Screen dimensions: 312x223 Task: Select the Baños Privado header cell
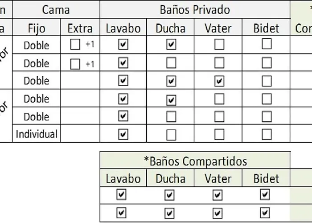[x=195, y=9]
